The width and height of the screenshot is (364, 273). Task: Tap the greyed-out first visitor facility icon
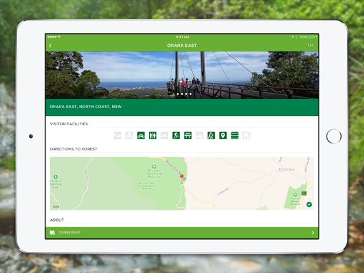117,135
